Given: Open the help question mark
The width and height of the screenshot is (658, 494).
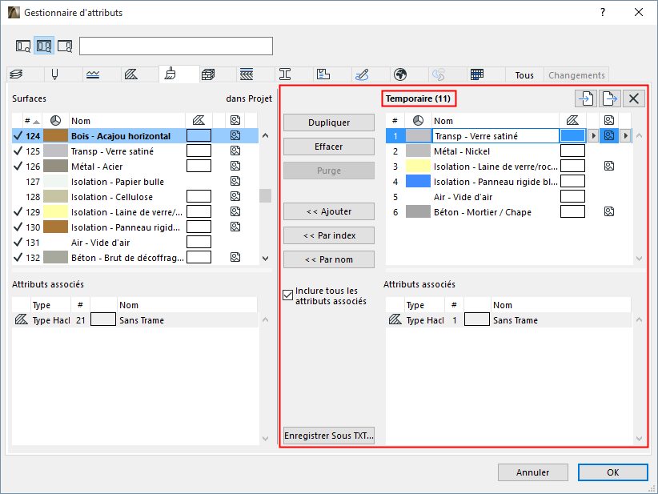Looking at the screenshot, I should tap(603, 12).
